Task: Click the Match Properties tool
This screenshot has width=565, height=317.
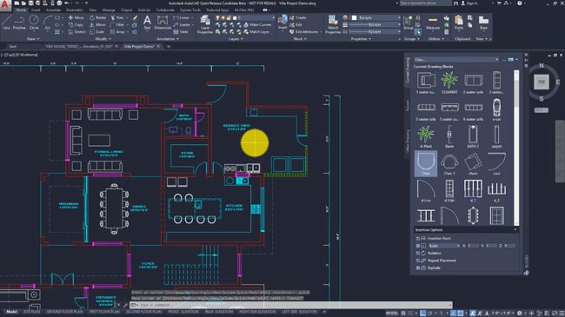Action: tap(333, 24)
